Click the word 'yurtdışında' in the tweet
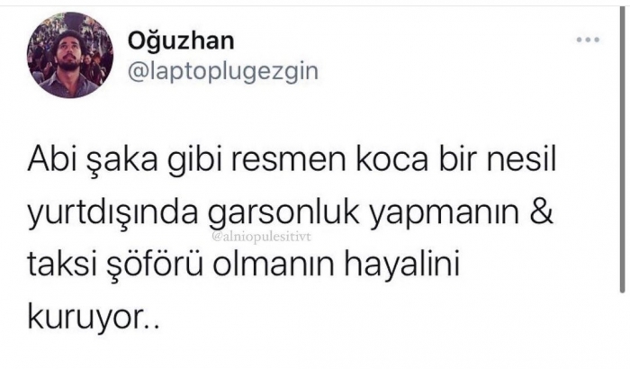 (112, 214)
